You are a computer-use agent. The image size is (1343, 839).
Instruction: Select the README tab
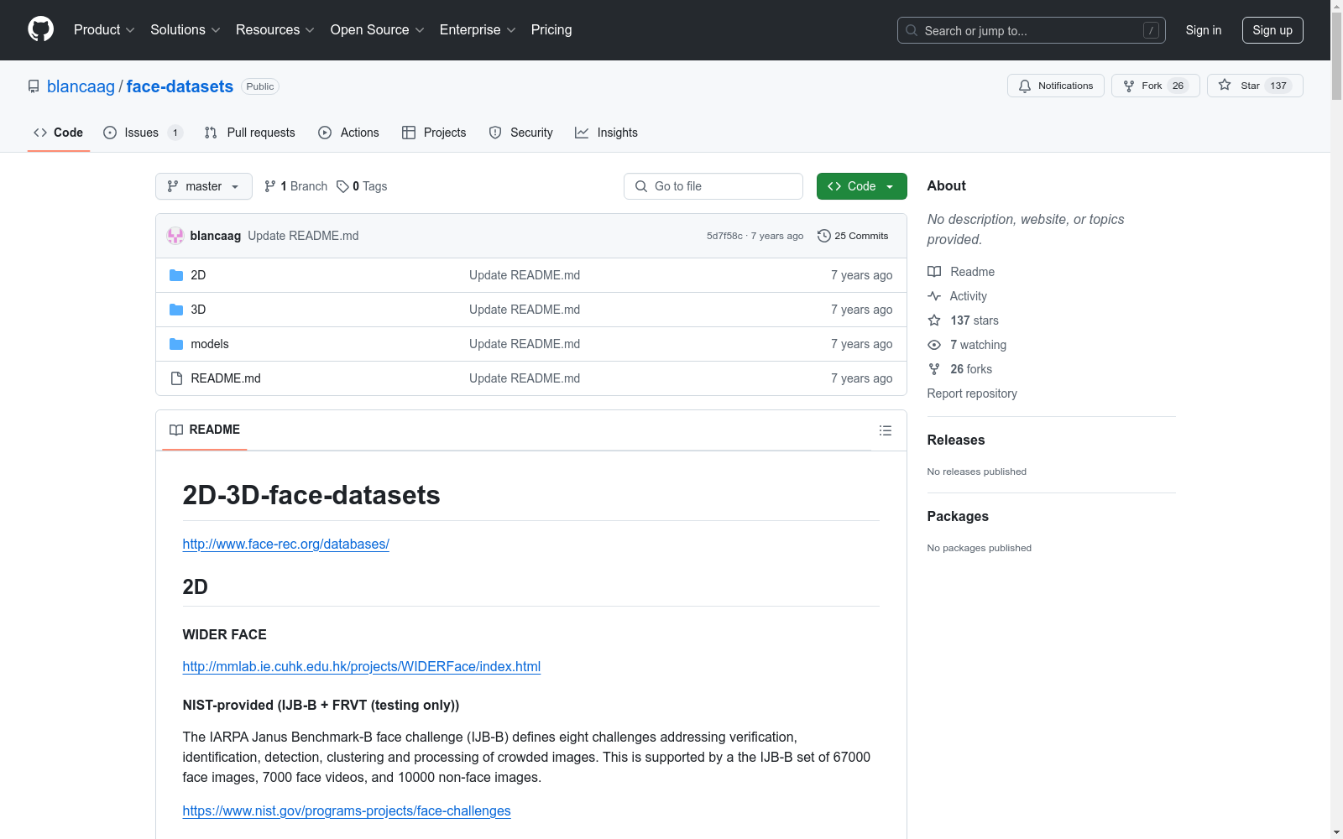point(205,430)
